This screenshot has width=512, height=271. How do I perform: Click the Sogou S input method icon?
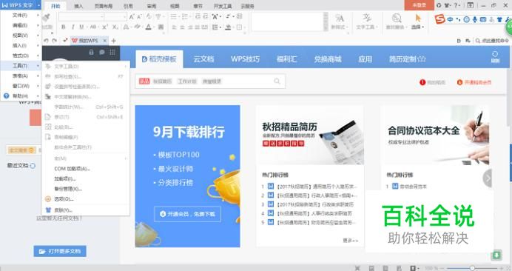coord(439,19)
